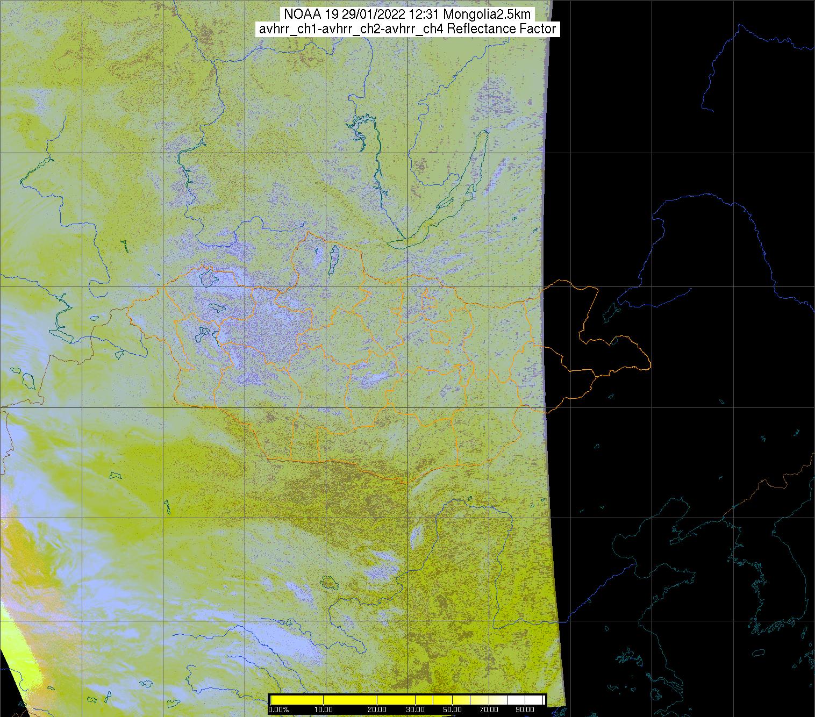Screen dimensions: 815x717
Task: Click the Uvs Lake outline in northwest Mongolia
Action: click(208, 277)
